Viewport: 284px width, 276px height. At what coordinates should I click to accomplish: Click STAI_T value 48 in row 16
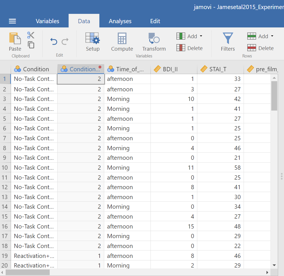tap(220, 226)
